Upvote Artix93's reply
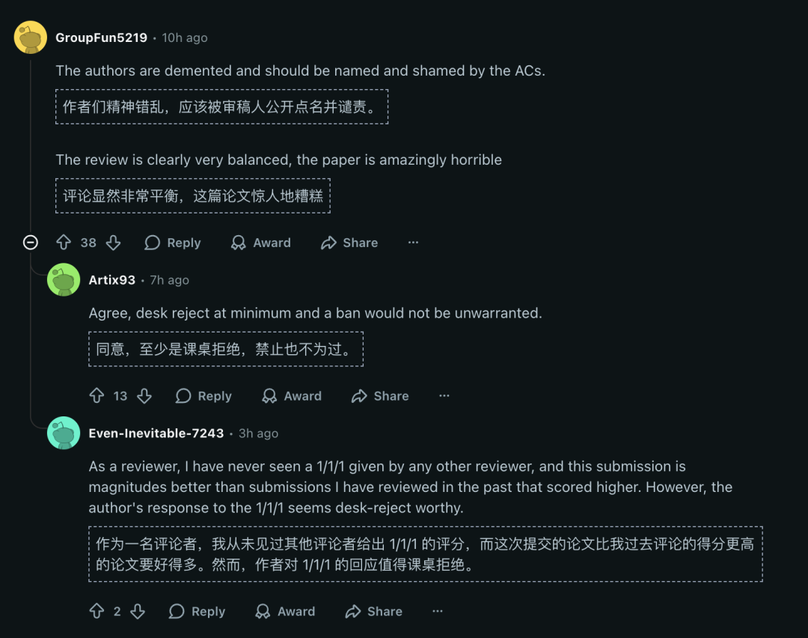808x638 pixels. pyautogui.click(x=97, y=396)
